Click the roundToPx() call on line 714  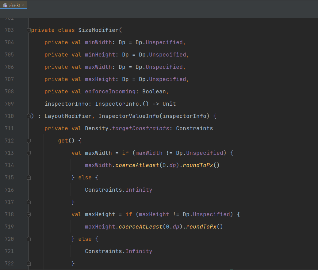click(x=201, y=165)
